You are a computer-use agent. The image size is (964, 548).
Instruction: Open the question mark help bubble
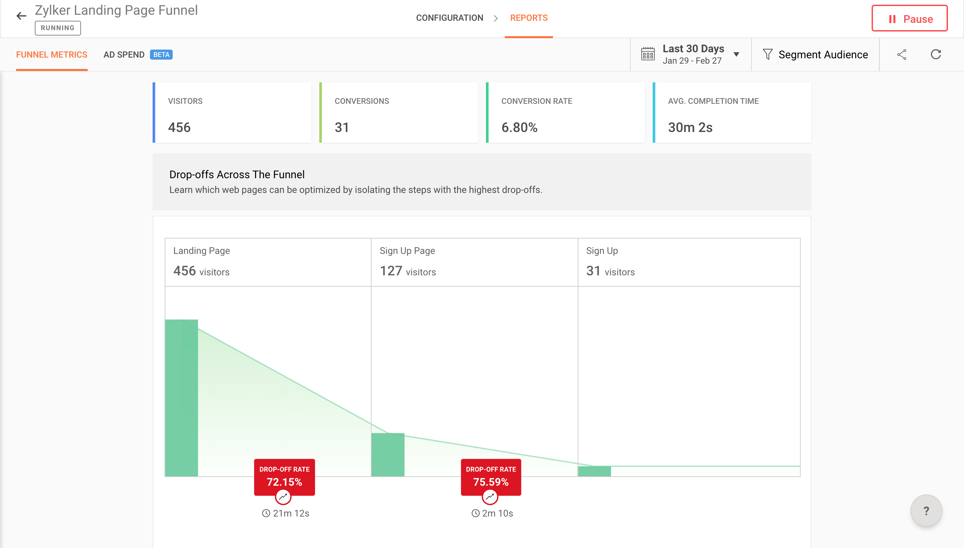coord(926,511)
